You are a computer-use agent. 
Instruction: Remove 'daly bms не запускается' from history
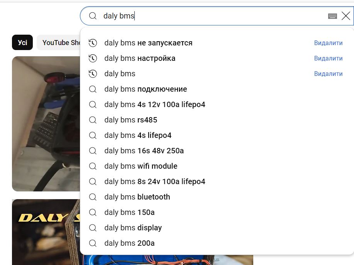tap(328, 43)
